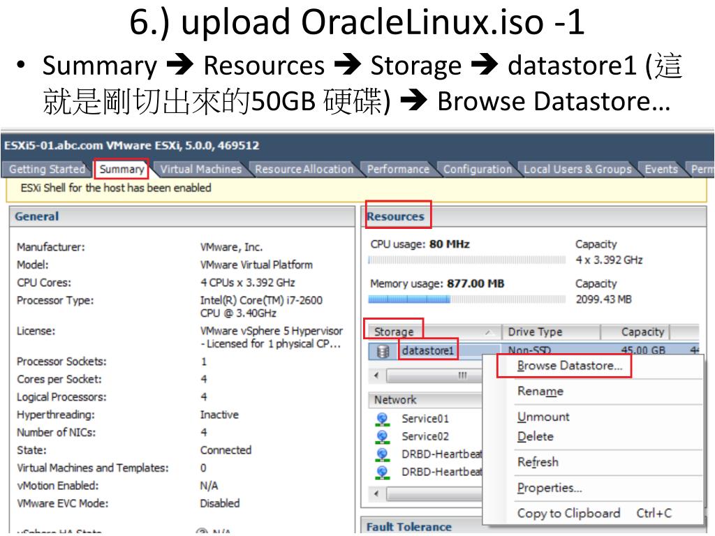This screenshot has width=715, height=536.
Task: Click the datastore1 disk icon
Action: [x=383, y=352]
